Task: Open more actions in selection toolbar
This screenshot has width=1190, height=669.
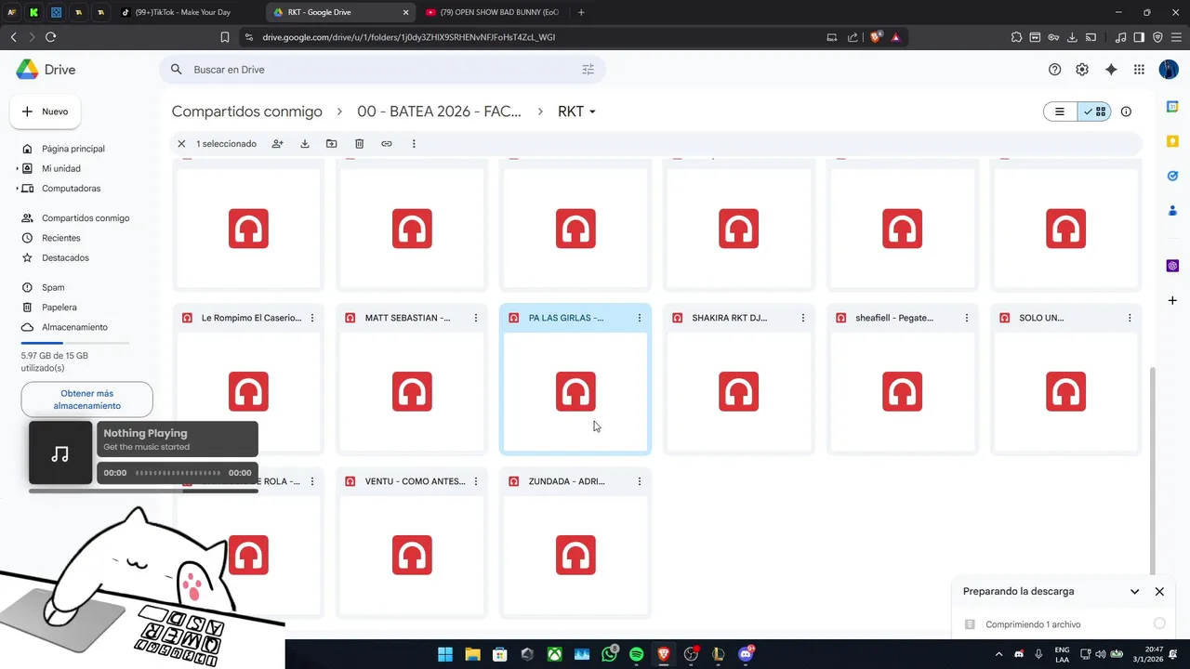Action: [414, 144]
